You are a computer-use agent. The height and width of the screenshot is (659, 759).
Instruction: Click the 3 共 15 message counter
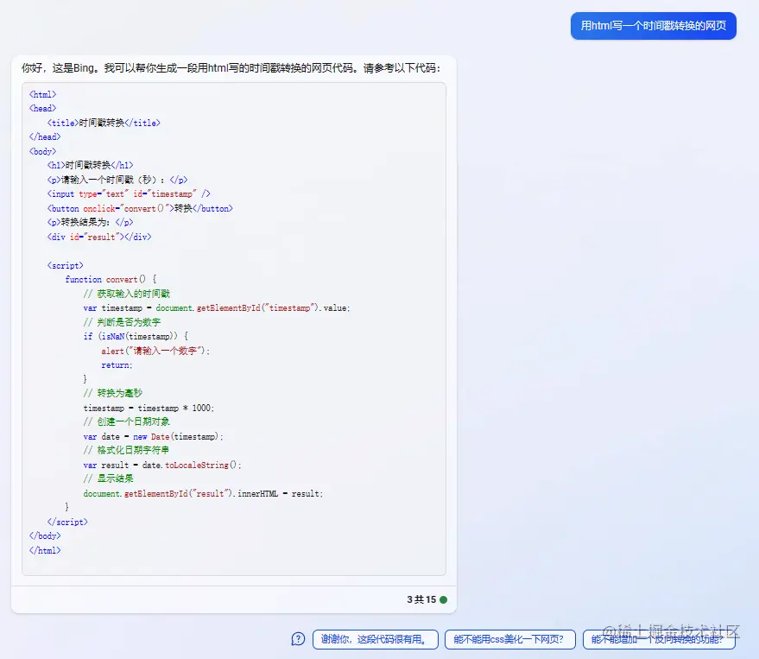(420, 599)
